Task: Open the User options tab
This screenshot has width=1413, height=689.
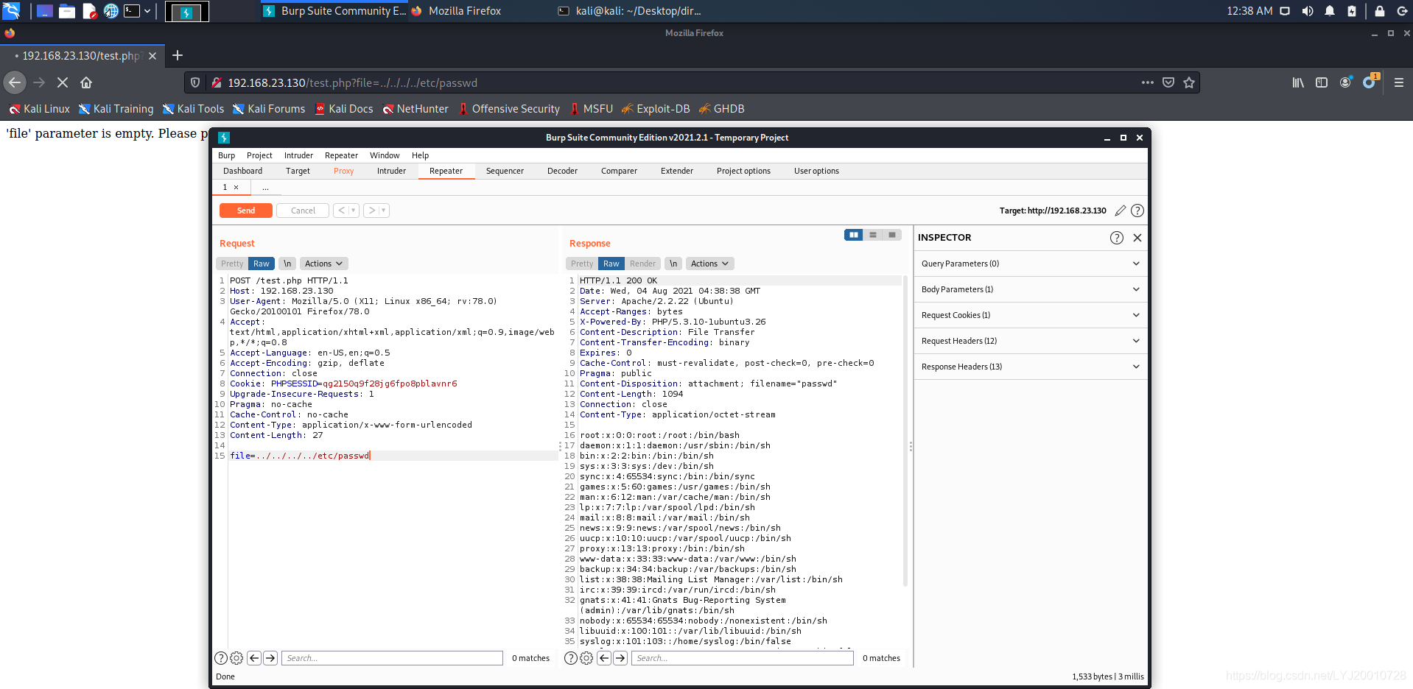Action: pos(816,171)
